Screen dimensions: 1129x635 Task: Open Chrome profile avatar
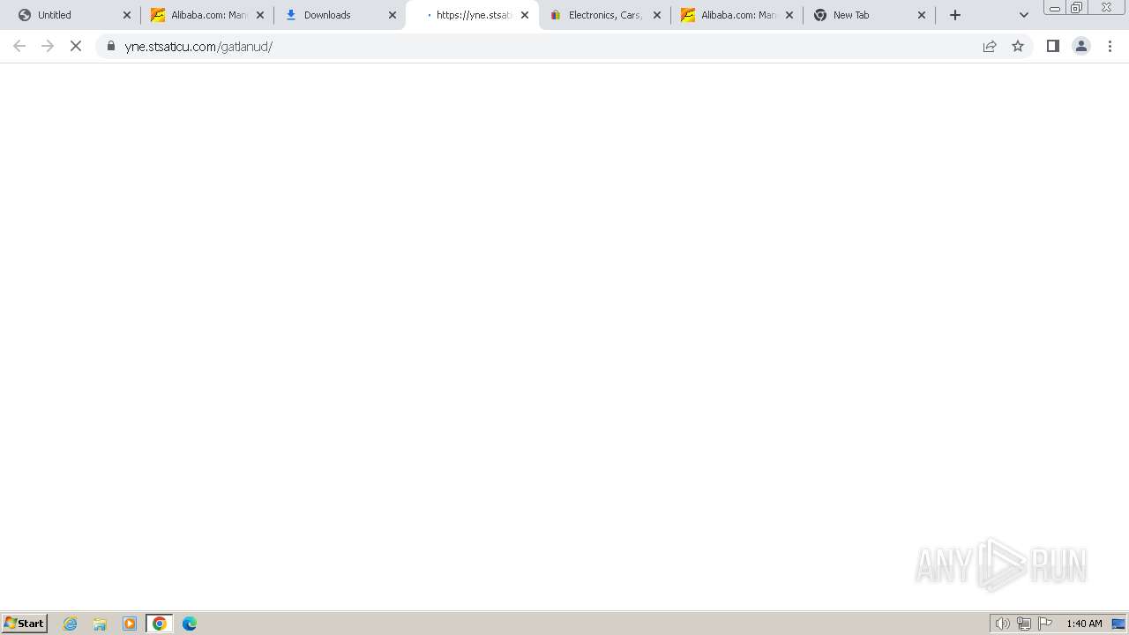(1081, 46)
